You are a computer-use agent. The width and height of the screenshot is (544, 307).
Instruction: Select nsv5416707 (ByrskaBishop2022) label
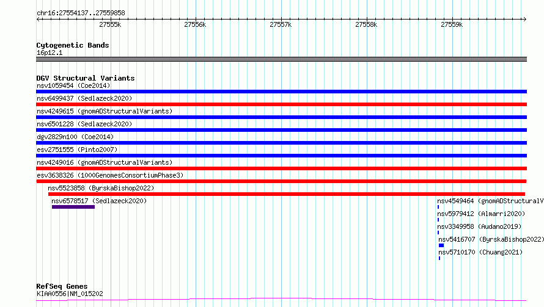(x=491, y=239)
